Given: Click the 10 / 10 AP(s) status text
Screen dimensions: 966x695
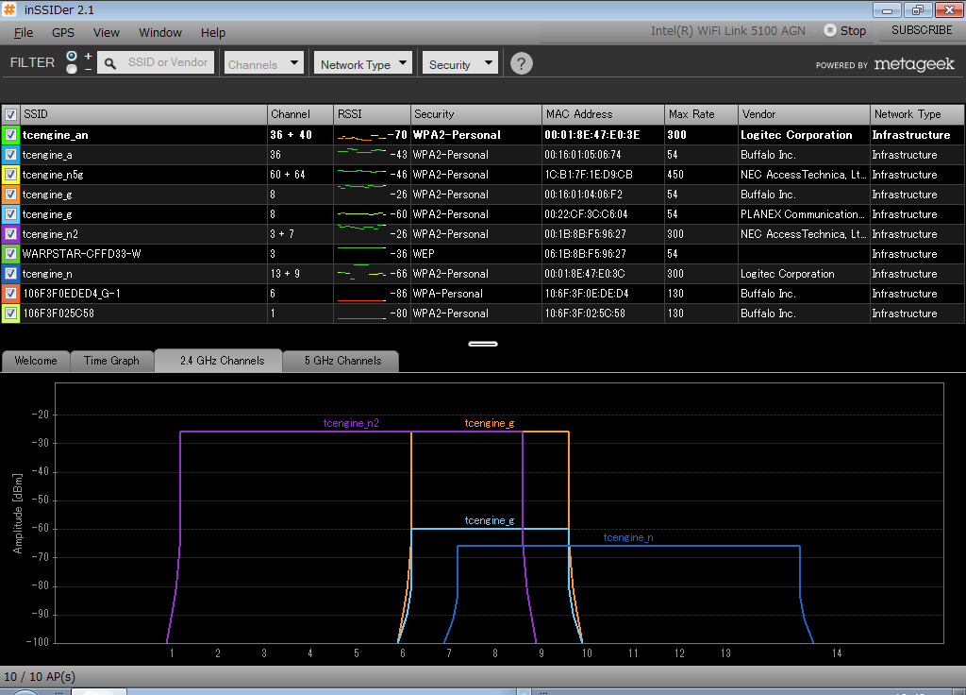Looking at the screenshot, I should pos(40,676).
